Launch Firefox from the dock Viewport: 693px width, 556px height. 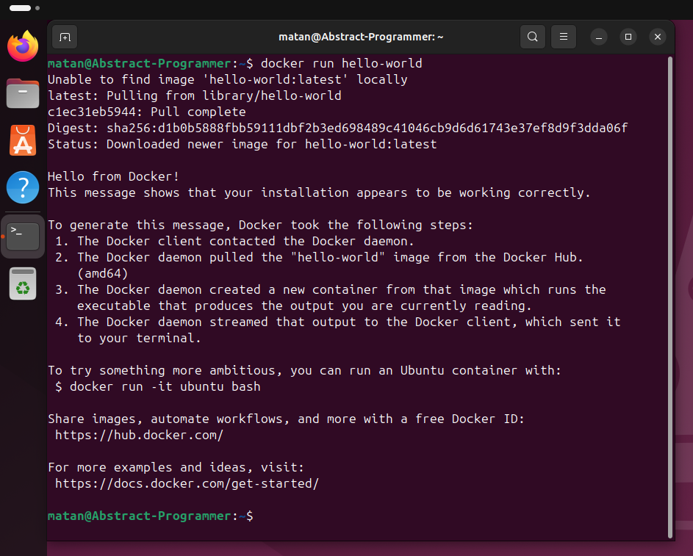point(23,46)
